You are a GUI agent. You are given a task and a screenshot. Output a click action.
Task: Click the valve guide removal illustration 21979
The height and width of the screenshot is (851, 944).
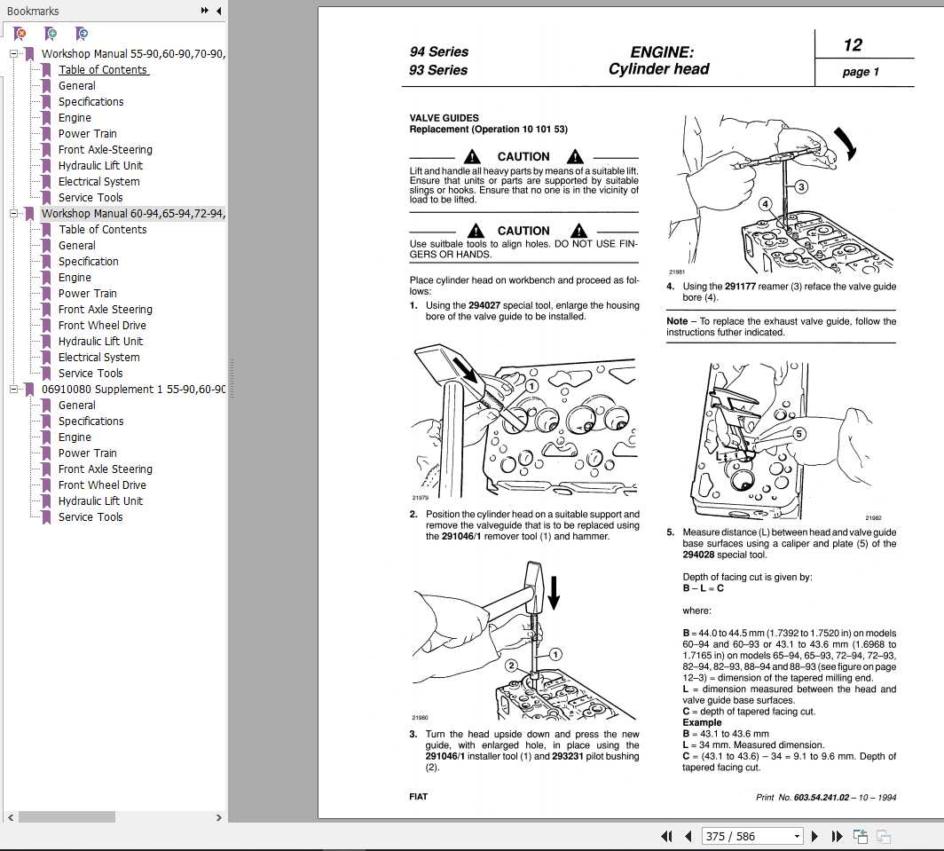click(523, 422)
